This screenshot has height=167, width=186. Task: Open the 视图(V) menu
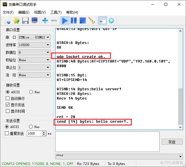click(40, 12)
